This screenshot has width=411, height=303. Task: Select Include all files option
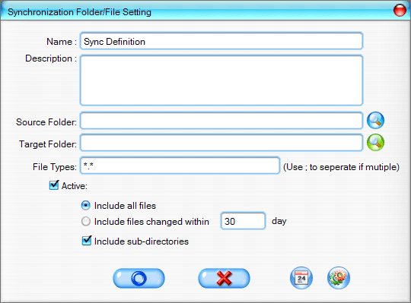(86, 206)
